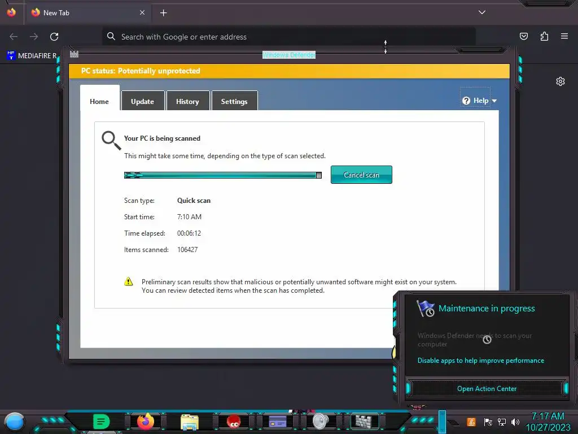The width and height of the screenshot is (578, 434).
Task: Click the 'Windows Defender' window title text
Action: 289,55
